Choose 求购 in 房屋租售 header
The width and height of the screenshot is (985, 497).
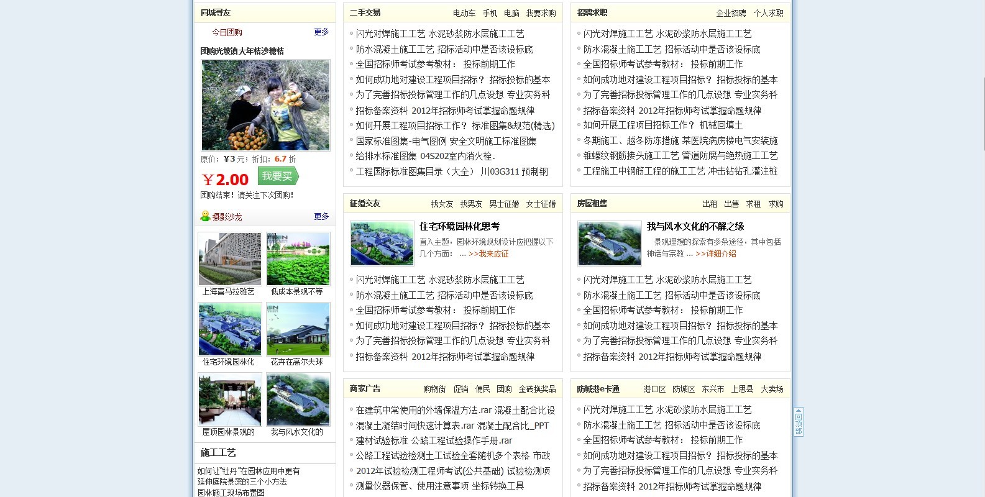pyautogui.click(x=776, y=204)
